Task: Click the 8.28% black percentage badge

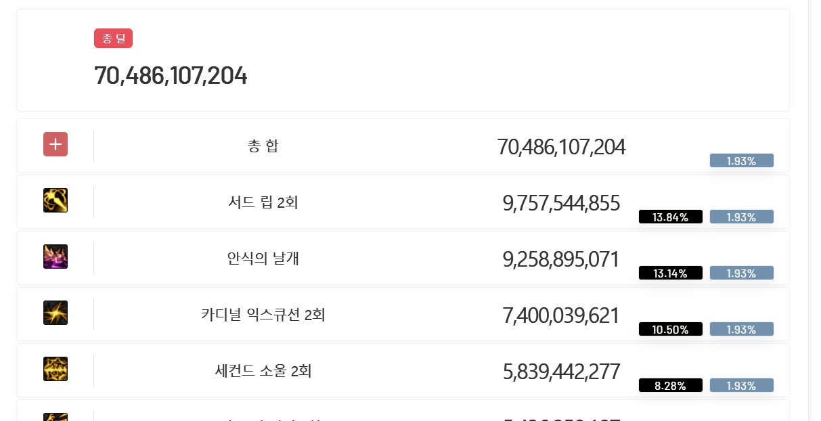Action: coord(671,386)
